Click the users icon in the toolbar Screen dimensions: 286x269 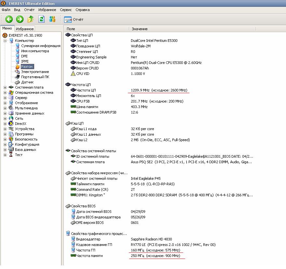point(52,19)
